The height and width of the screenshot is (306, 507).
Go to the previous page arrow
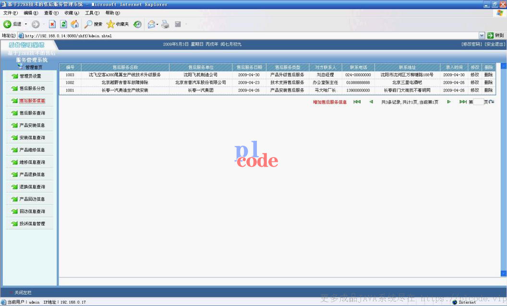[371, 102]
